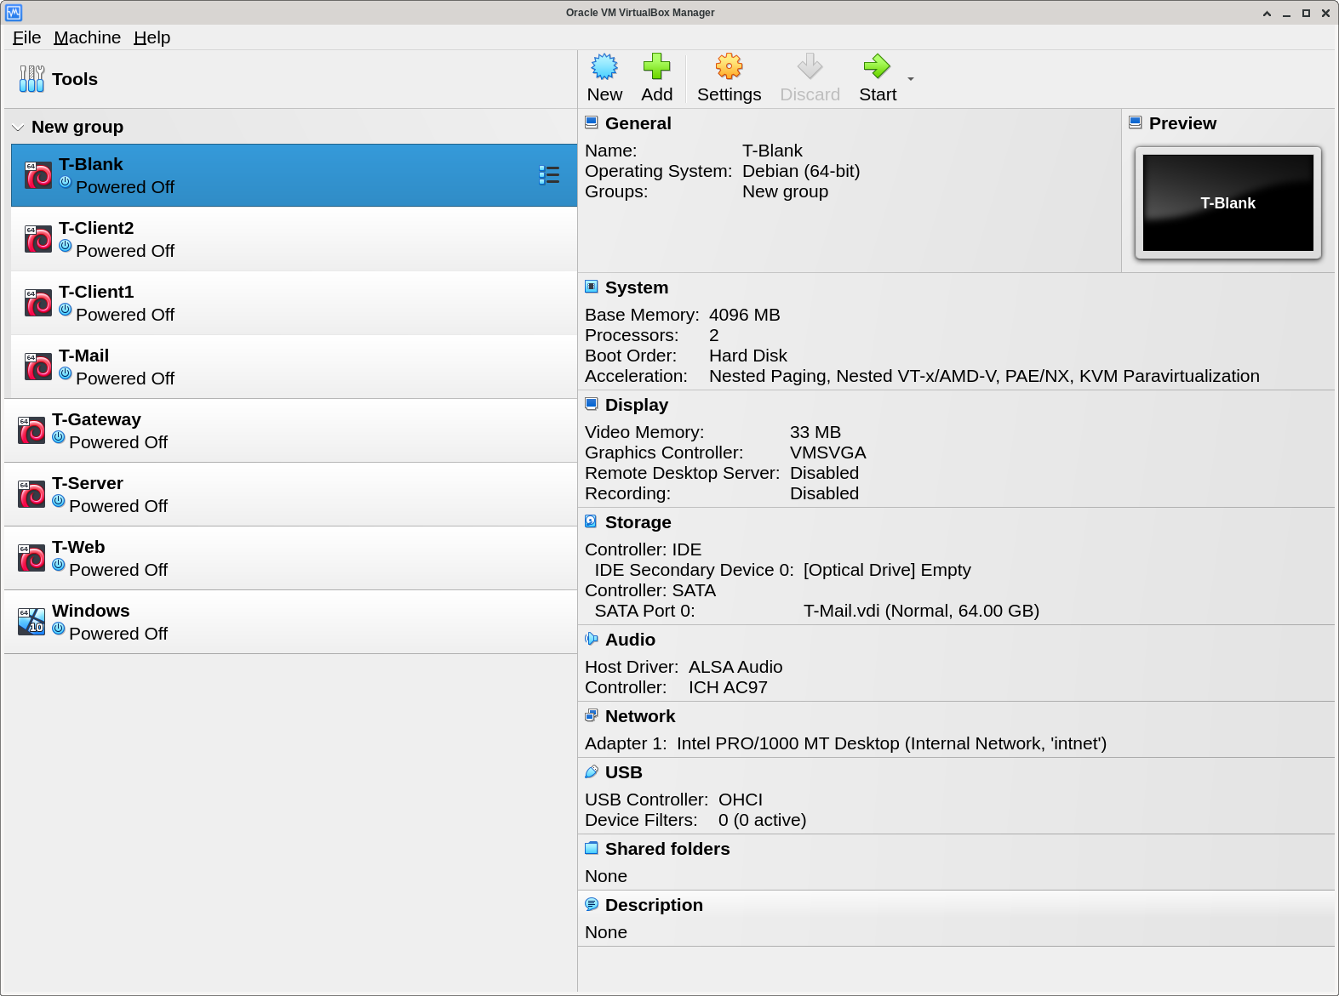
Task: Click the Display section screen icon
Action: point(592,405)
